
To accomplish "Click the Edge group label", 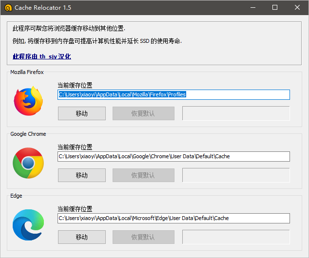I will point(16,196).
